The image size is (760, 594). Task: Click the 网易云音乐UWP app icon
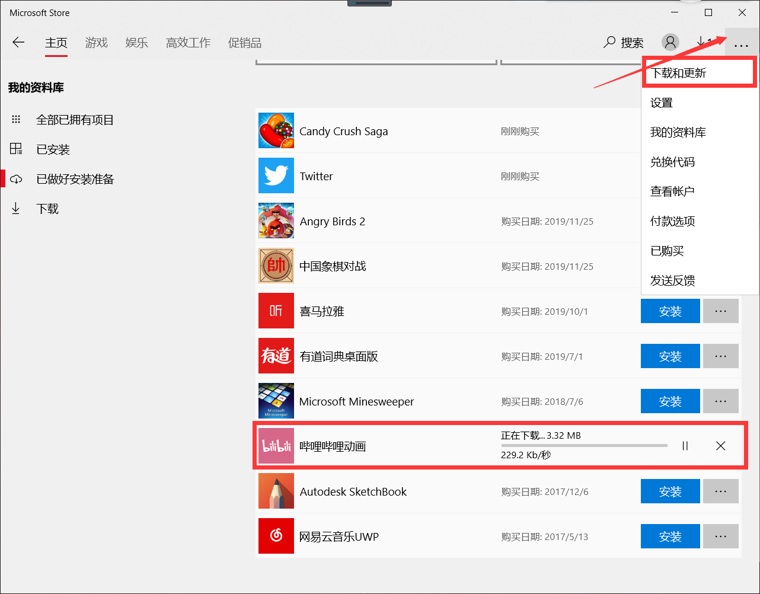click(276, 536)
